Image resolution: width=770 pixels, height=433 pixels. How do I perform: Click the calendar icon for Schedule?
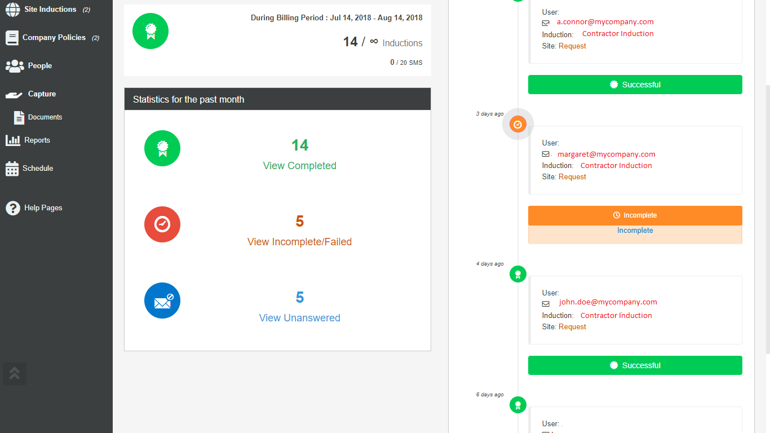[12, 169]
